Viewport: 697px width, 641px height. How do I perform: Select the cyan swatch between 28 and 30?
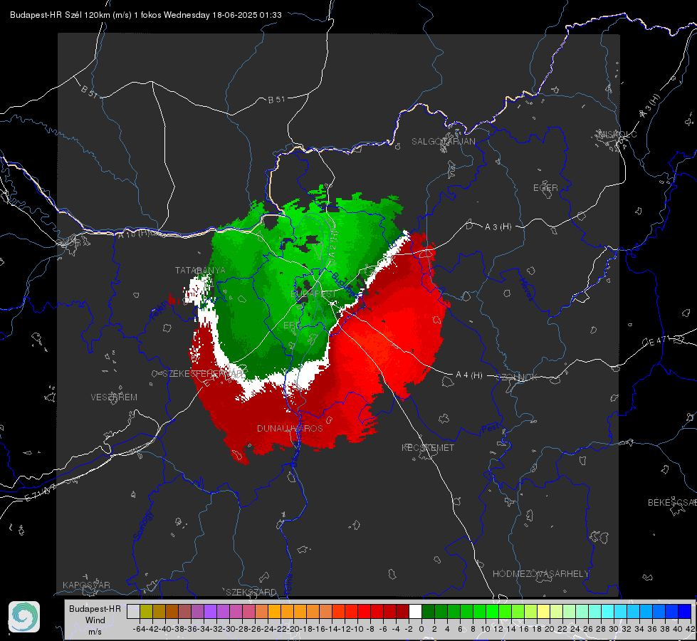pos(607,611)
